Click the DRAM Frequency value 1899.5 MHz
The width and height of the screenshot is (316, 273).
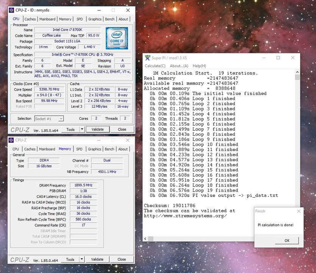[83, 185]
